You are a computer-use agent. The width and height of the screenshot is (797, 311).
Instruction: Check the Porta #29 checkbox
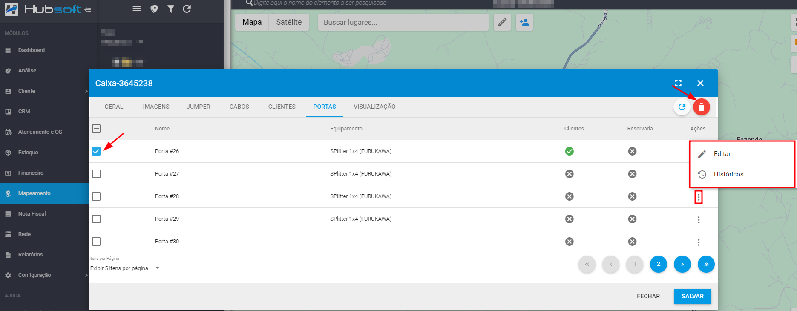pos(96,219)
